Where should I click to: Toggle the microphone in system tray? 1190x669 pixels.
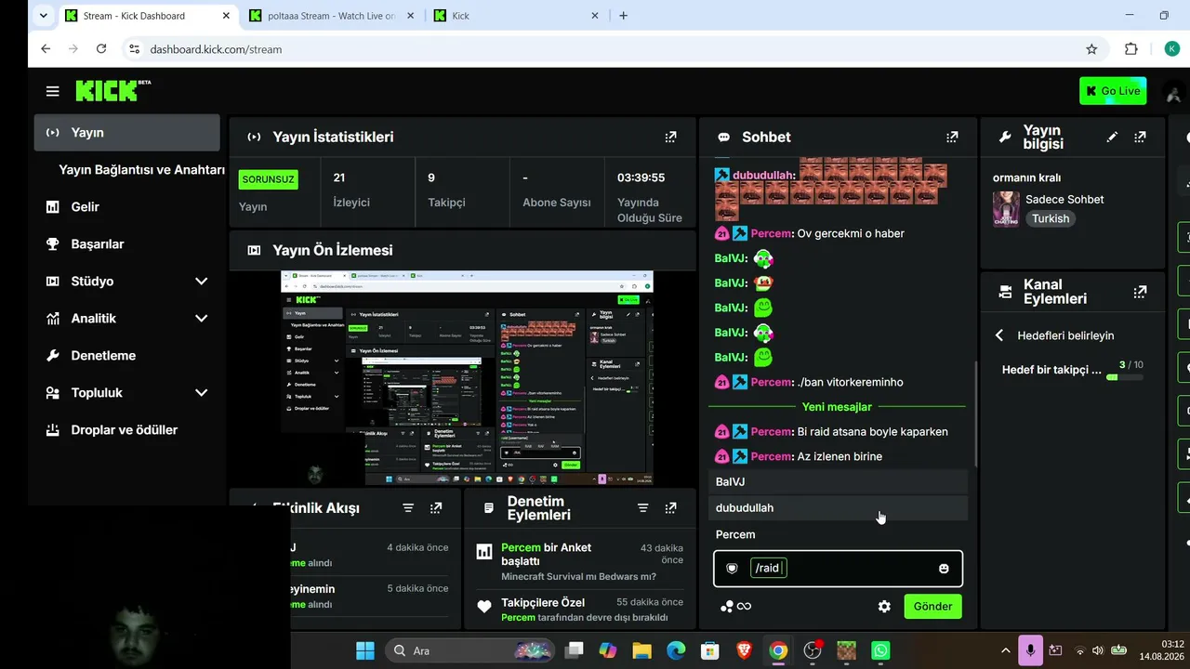click(1029, 650)
